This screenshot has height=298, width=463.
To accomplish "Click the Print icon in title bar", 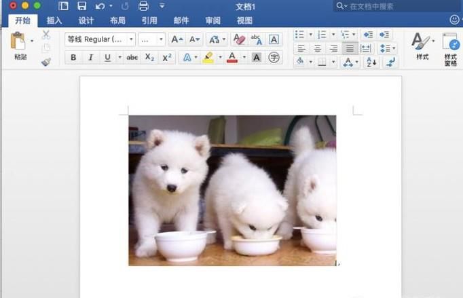I will coord(143,5).
